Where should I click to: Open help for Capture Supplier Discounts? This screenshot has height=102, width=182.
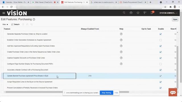click(x=121, y=58)
